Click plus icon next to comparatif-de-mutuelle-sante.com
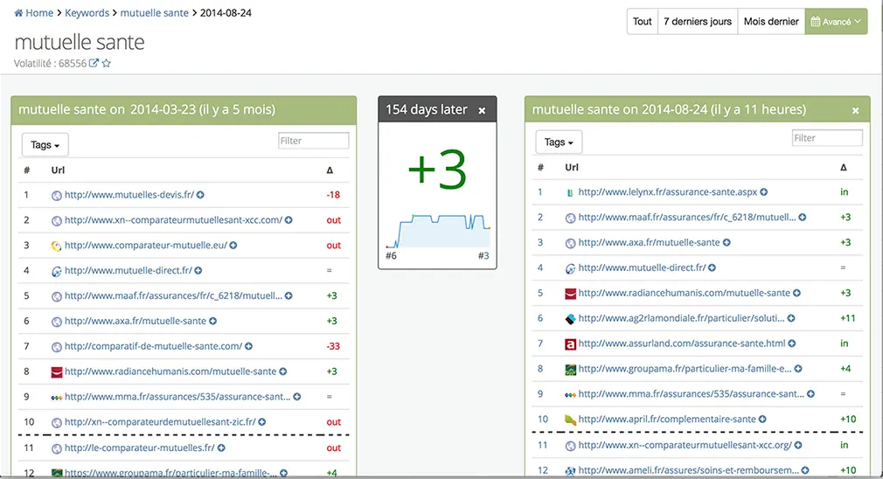 click(x=248, y=346)
